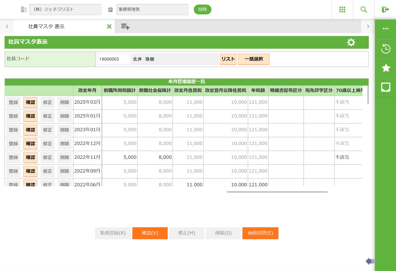
Task: Click the リスト button
Action: [228, 59]
